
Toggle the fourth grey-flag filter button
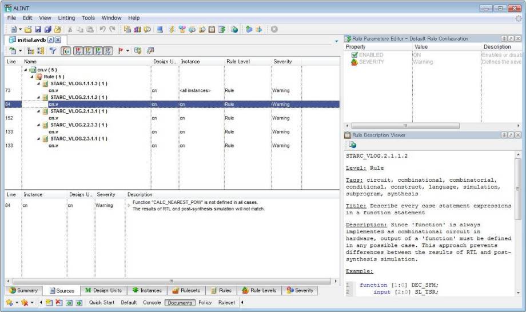107,51
